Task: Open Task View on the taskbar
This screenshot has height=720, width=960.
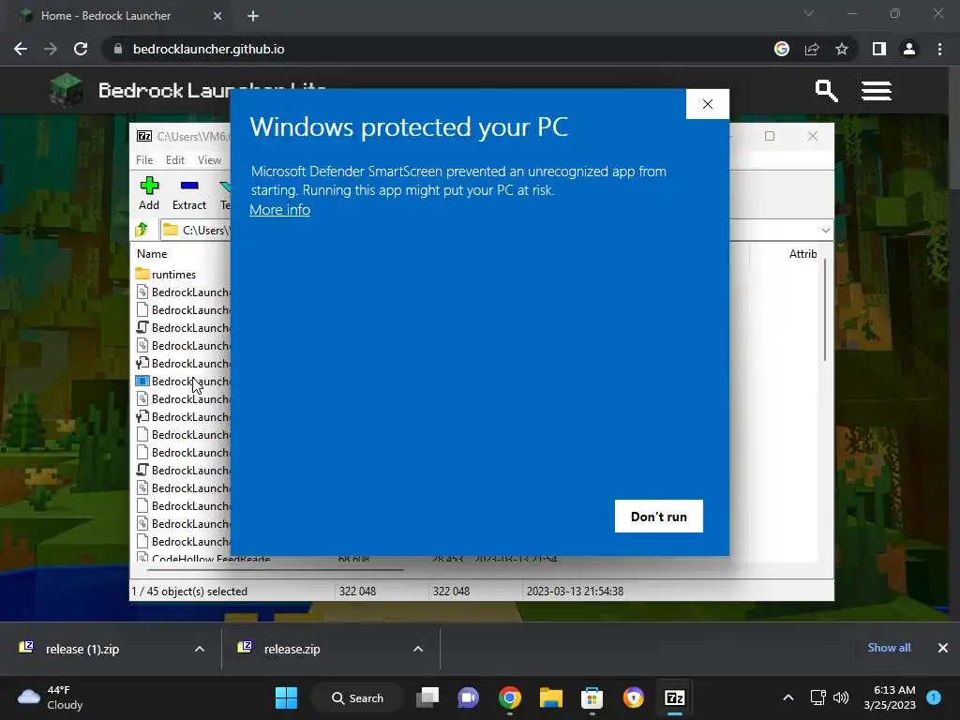Action: tap(427, 697)
